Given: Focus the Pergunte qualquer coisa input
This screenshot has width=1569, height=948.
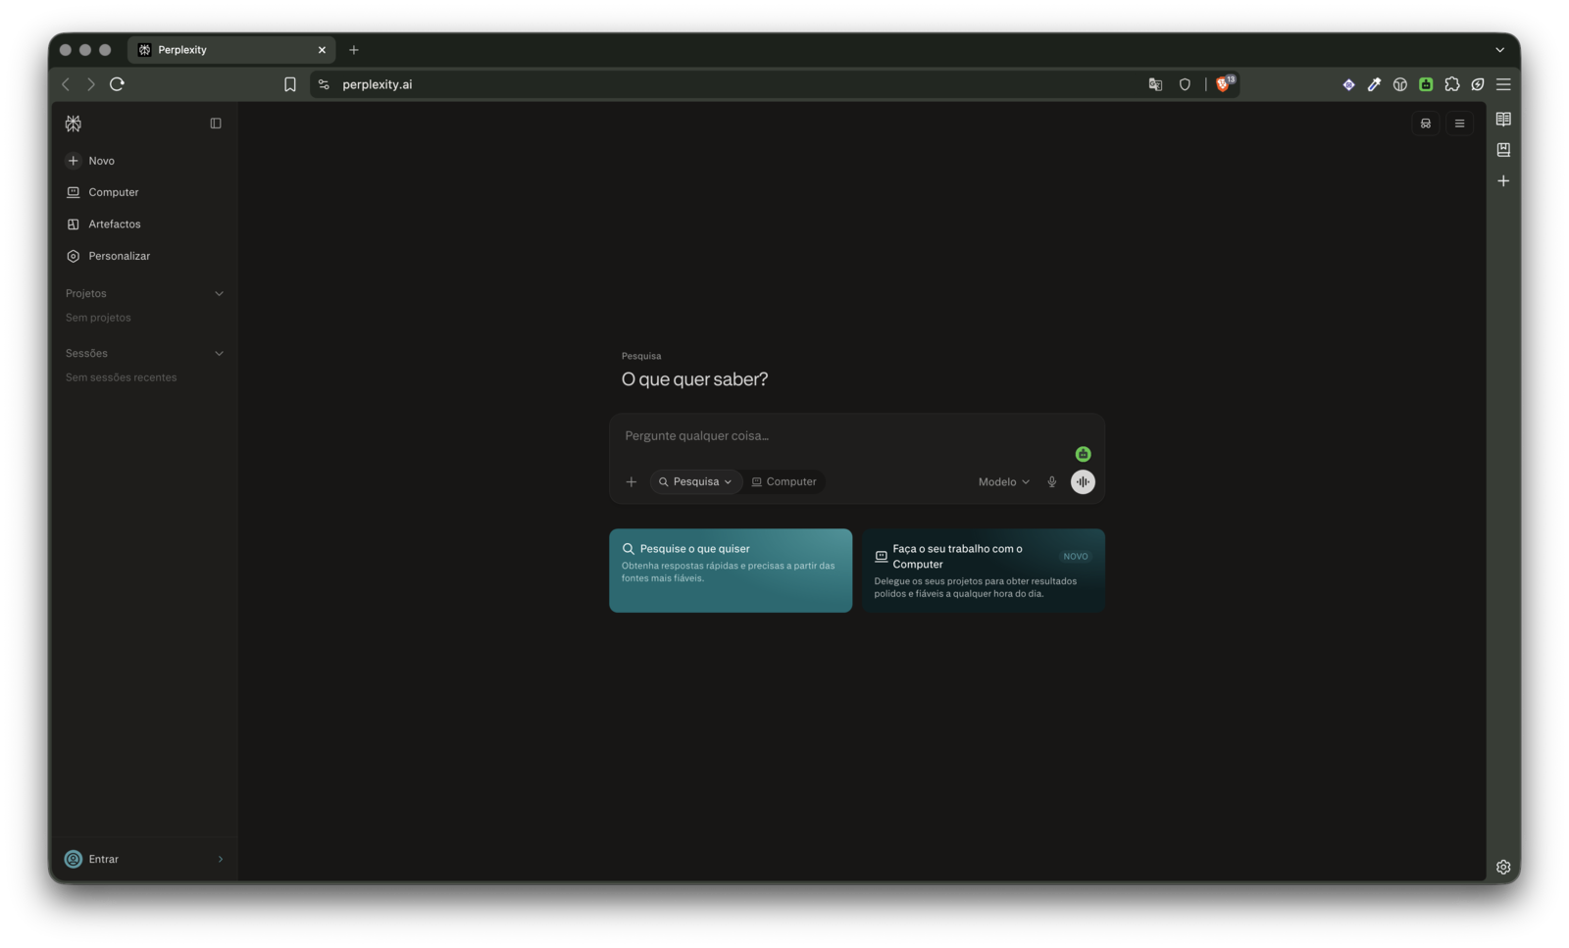Looking at the screenshot, I should (843, 435).
